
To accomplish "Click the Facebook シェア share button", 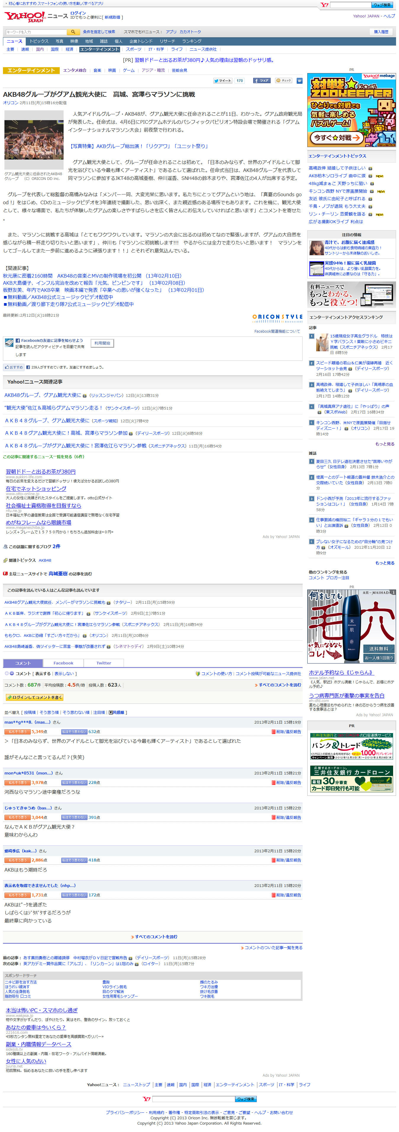I will pyautogui.click(x=261, y=80).
